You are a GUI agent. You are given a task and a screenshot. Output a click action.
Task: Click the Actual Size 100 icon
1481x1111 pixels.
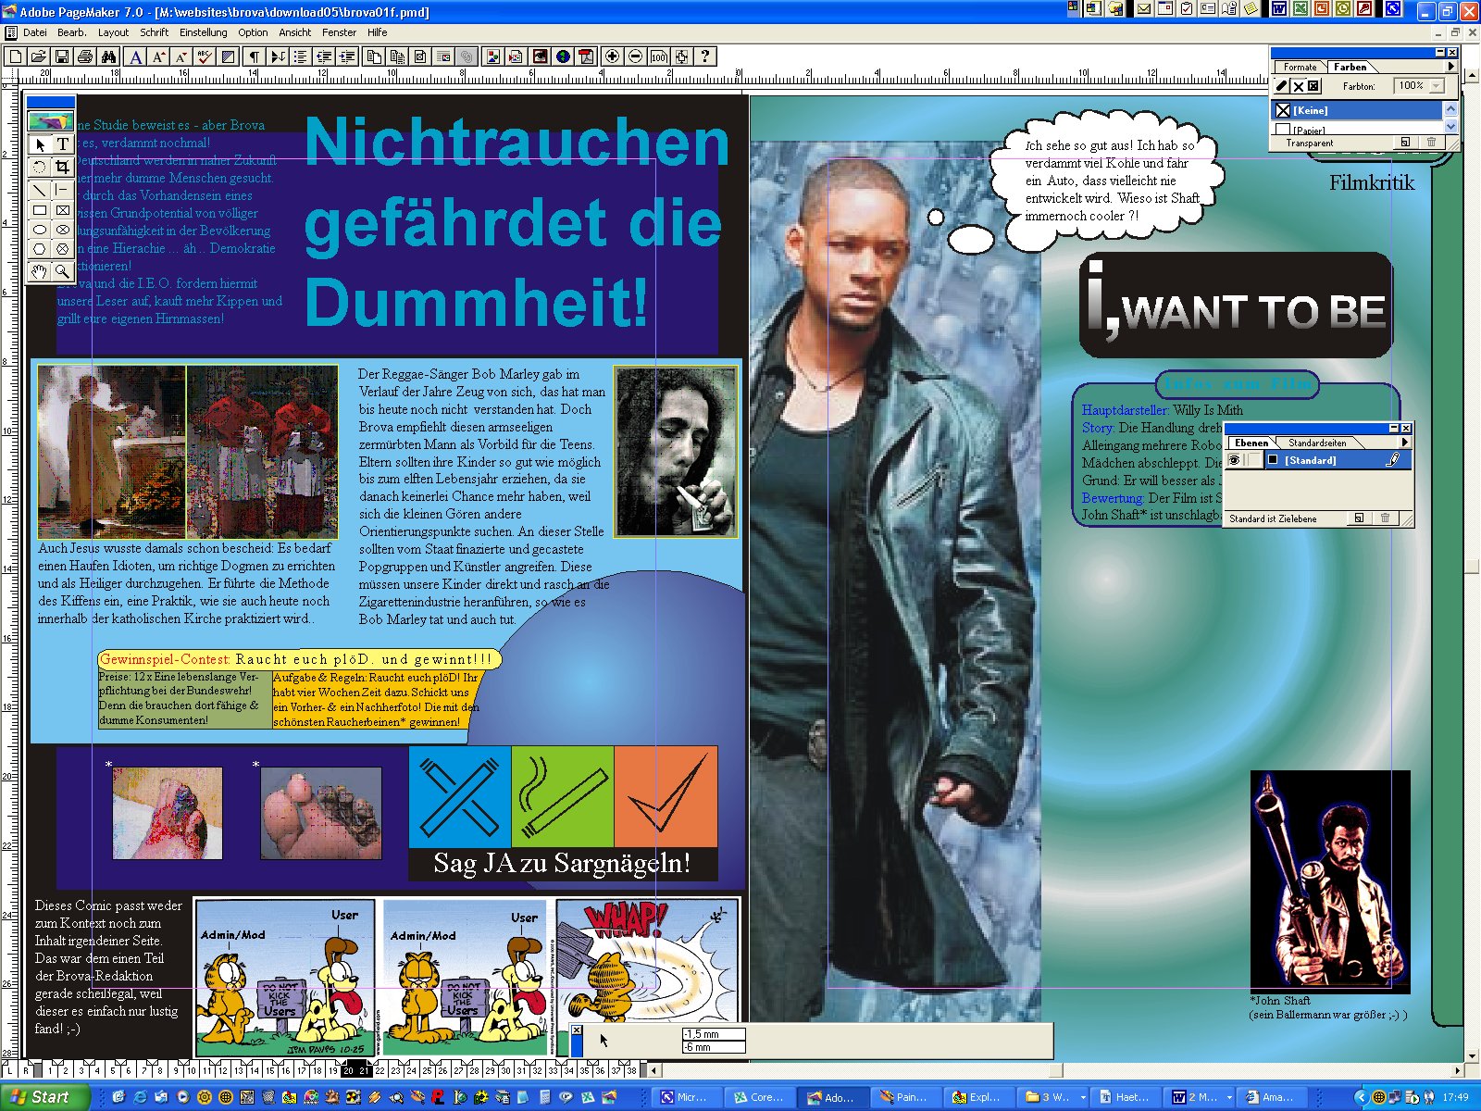pyautogui.click(x=658, y=56)
